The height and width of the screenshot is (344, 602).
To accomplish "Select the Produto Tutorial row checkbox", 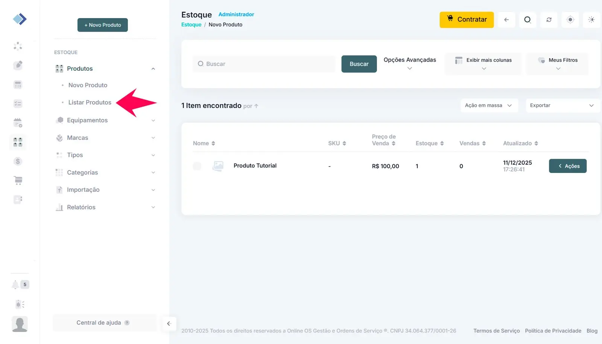I will point(197,166).
